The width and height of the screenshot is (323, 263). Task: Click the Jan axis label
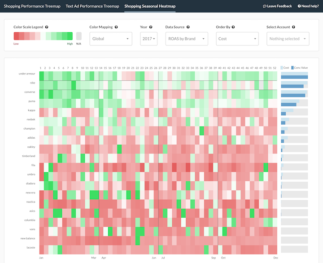(x=41, y=258)
